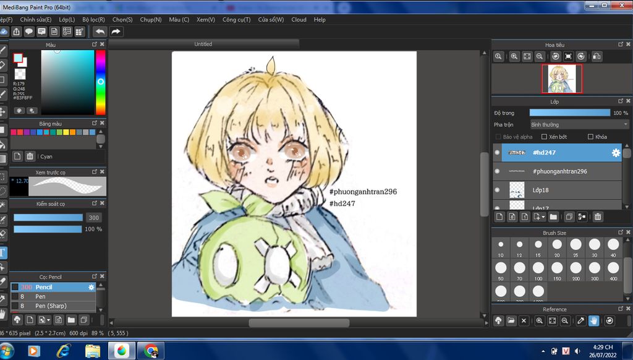The height and width of the screenshot is (360, 633).
Task: Rotate canvas right in the Navigator
Action: tap(581, 56)
